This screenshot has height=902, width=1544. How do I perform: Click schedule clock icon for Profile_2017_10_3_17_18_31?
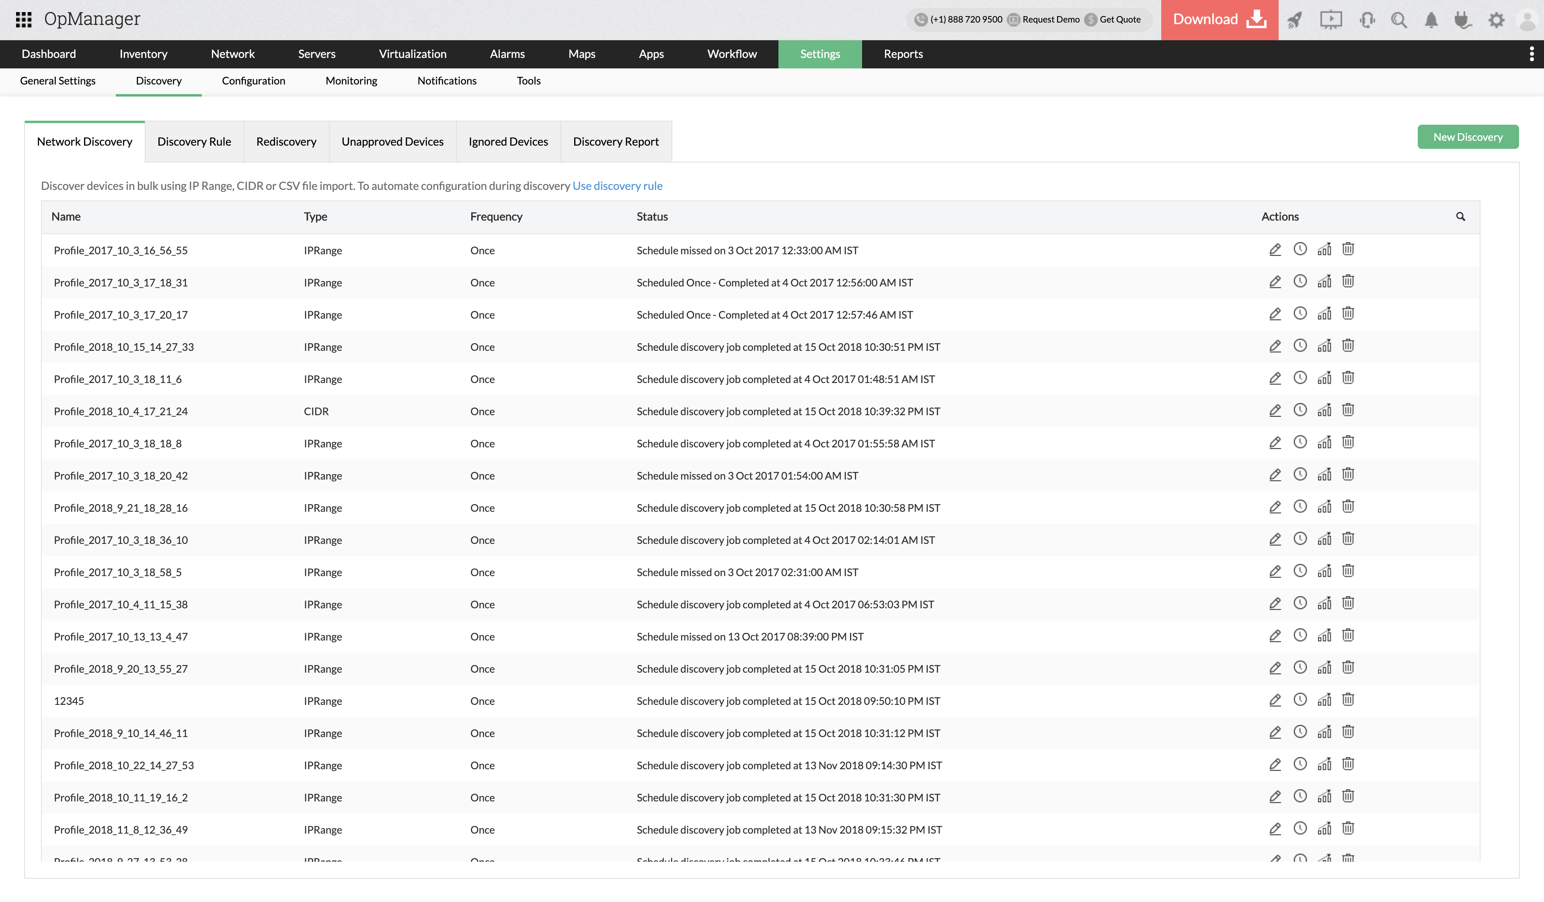click(1300, 282)
